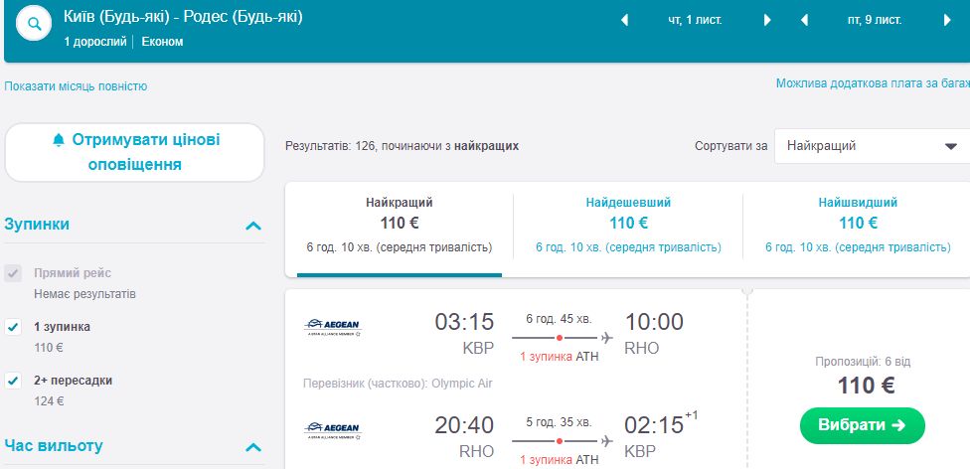Go to next departure date arrow
Image resolution: width=970 pixels, height=469 pixels.
[x=767, y=20]
